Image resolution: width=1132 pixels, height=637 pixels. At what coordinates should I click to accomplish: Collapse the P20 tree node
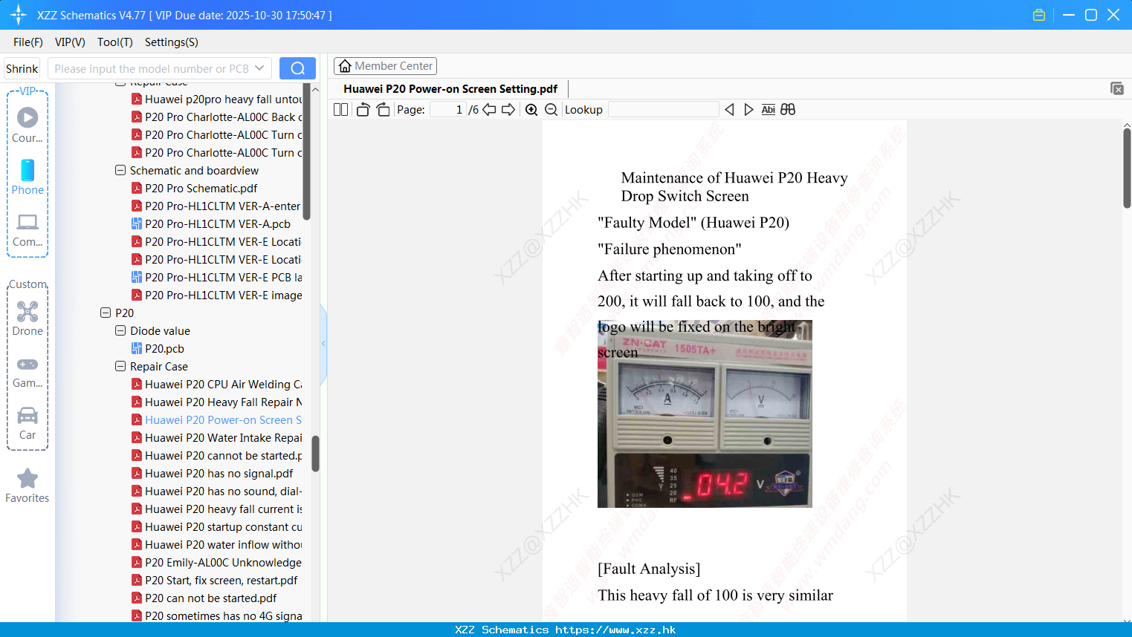[106, 313]
